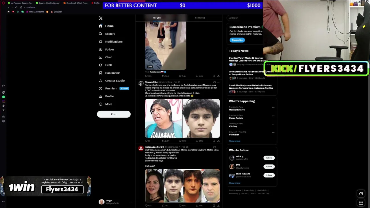
Task: Switch to the For you tab
Action: pos(157,18)
